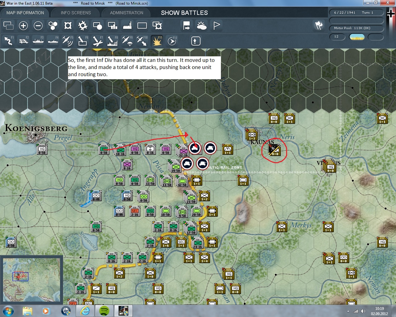The image size is (396, 317).
Task: Click the overlapping windows icon in toolbar
Action: click(x=8, y=26)
